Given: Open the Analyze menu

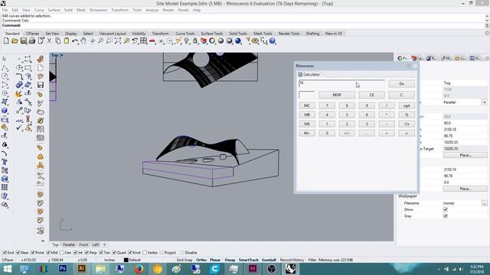Looking at the screenshot, I should [152, 10].
